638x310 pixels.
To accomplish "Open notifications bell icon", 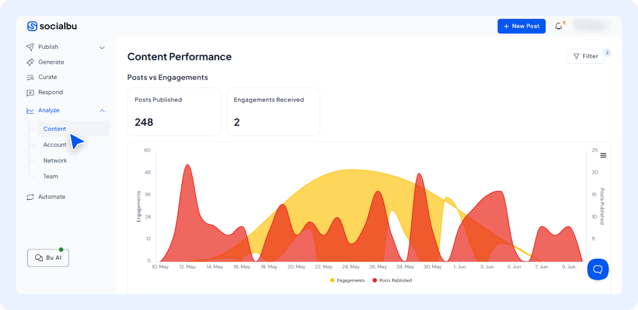I will 558,26.
